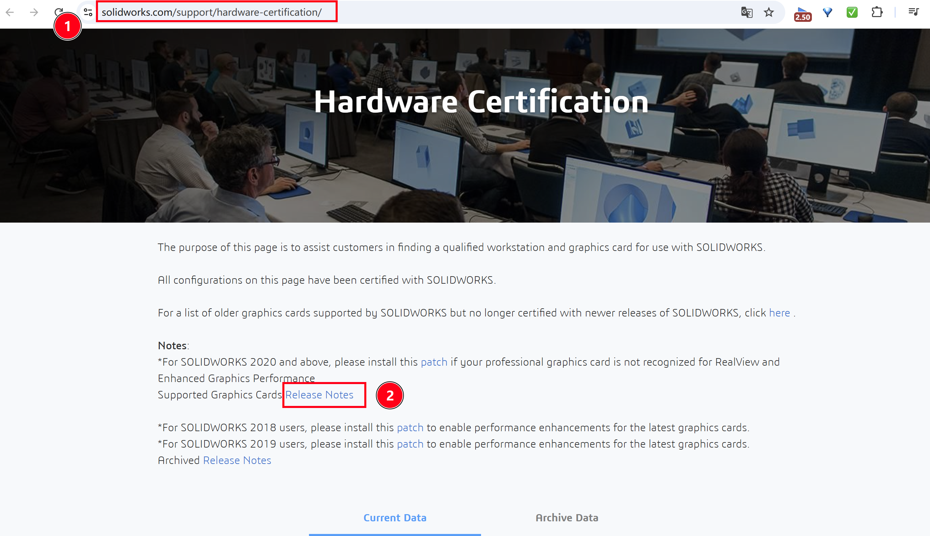The image size is (930, 536).
Task: Open the Archived Release Notes link
Action: coord(237,460)
